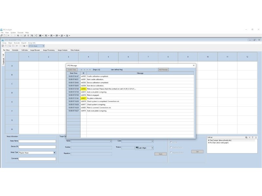Switch to the Data Analysis tab
Image resolution: width=262 pixels, height=196 pixels.
tap(75, 50)
